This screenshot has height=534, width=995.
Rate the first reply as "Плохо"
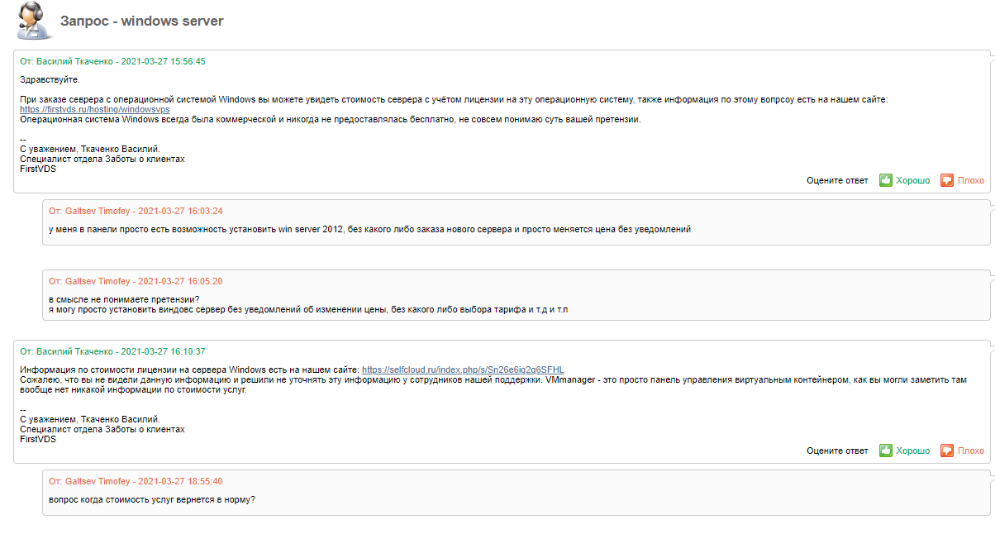click(x=971, y=180)
